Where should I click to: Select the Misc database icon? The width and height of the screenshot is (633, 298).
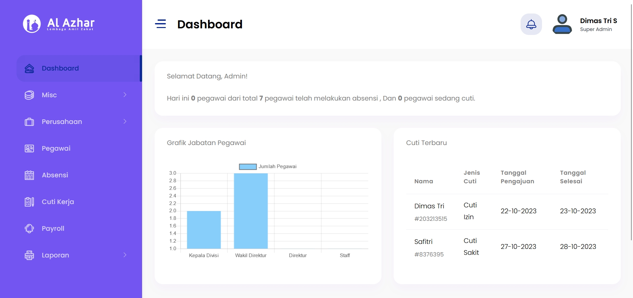click(x=29, y=95)
